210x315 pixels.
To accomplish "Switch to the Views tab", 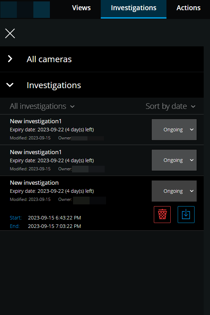I will click(x=81, y=8).
